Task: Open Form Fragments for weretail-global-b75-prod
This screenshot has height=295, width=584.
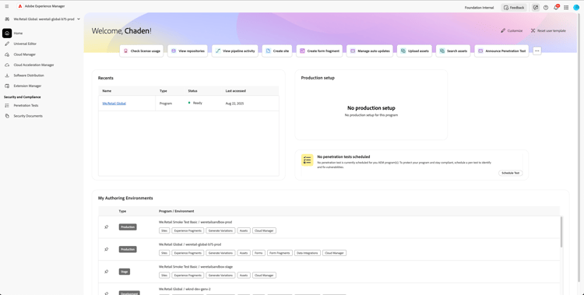Action: coord(280,253)
